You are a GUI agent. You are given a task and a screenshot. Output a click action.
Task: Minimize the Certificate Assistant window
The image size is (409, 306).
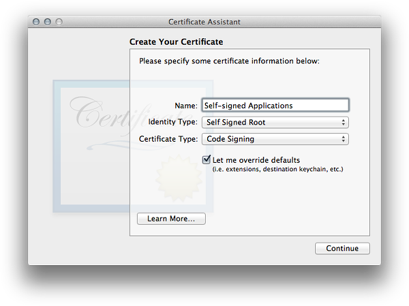tap(48, 22)
